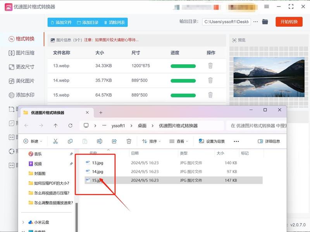The width and height of the screenshot is (310, 232).
Task: Refresh the Explorer folder view
Action: click(71, 125)
